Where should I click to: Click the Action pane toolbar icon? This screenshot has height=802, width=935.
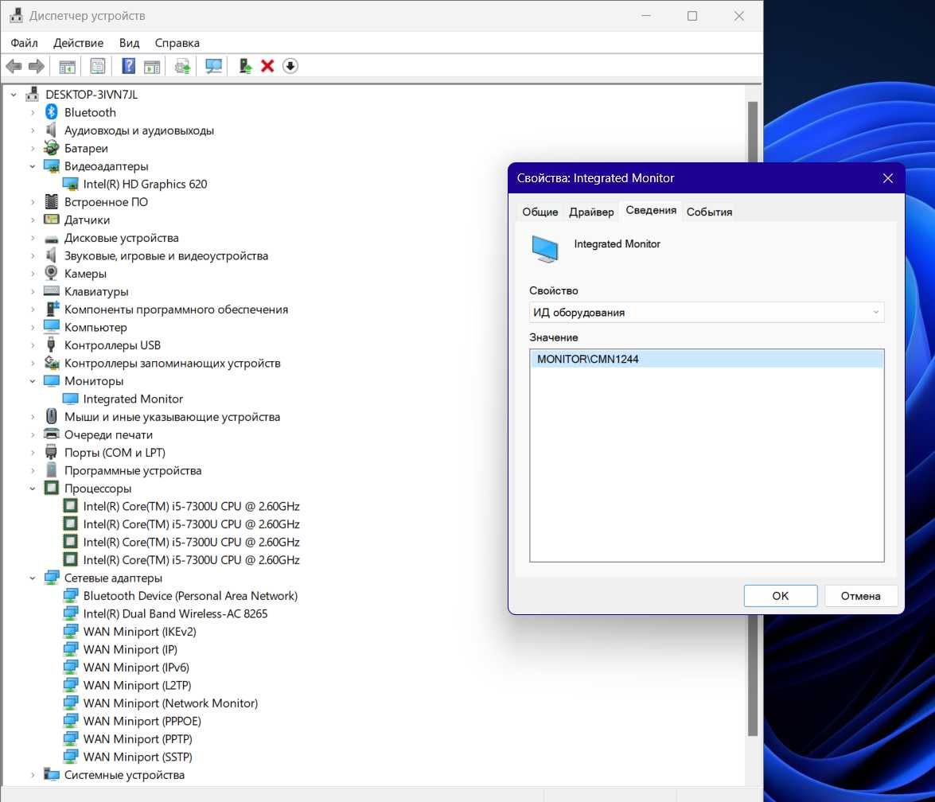152,66
